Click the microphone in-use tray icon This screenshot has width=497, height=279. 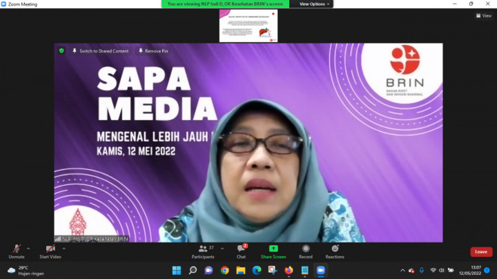[x=422, y=271]
